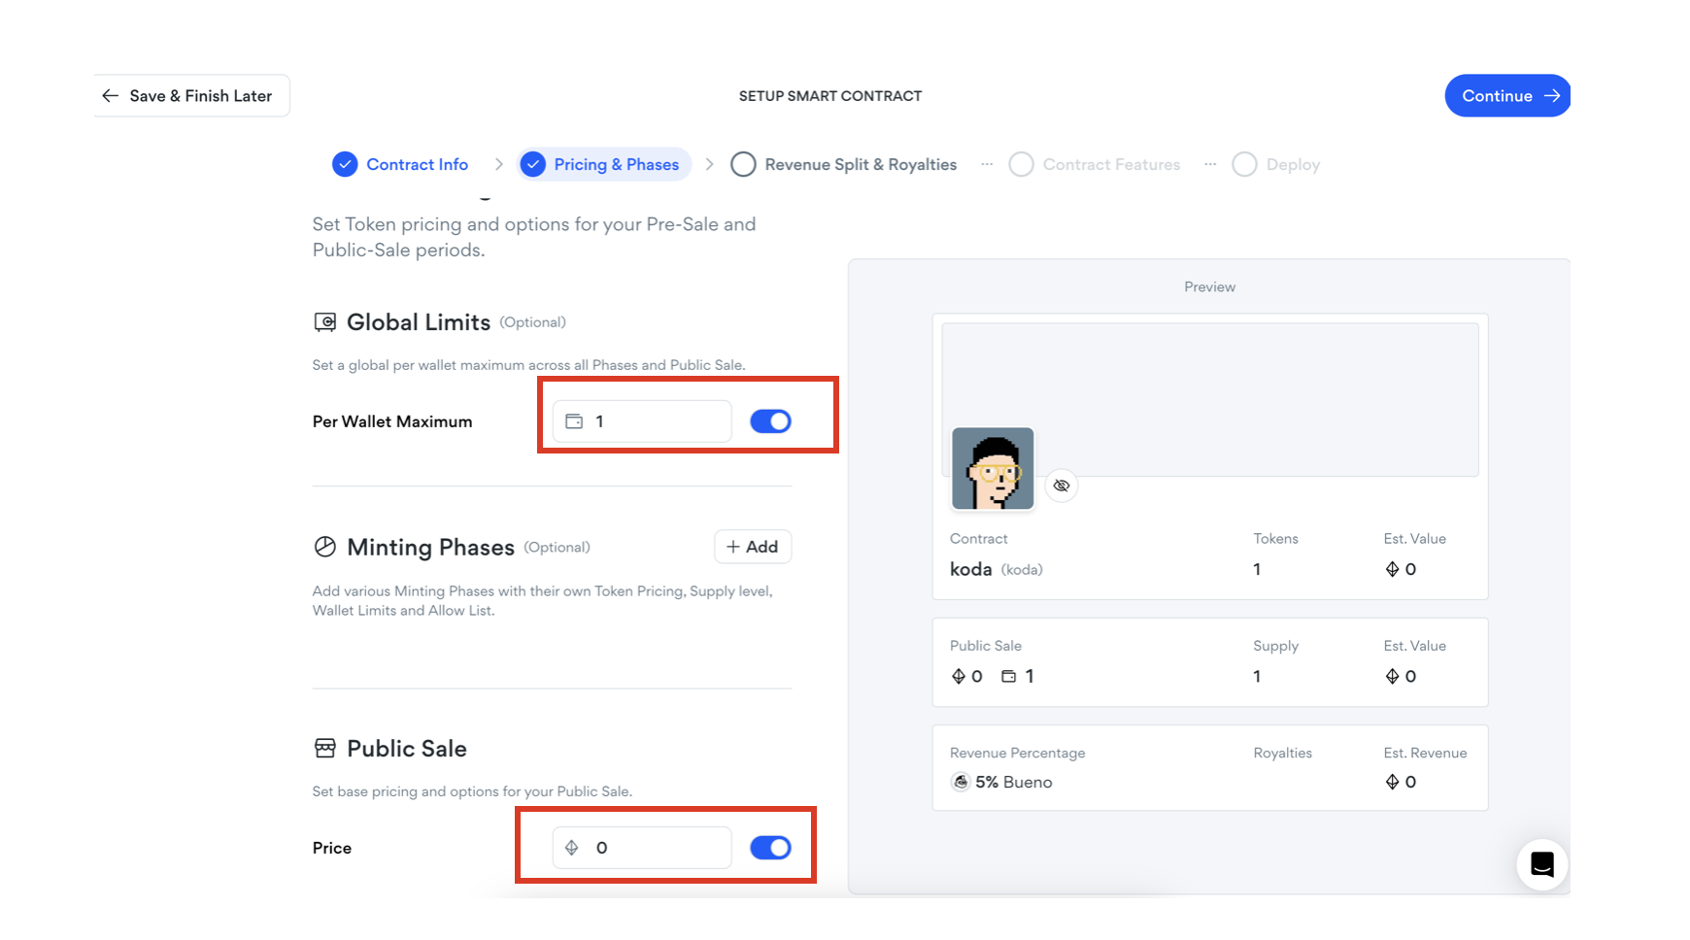Click the Bueno coin icon beside 5% Bueno
This screenshot has height=940, width=1690.
pos(960,782)
